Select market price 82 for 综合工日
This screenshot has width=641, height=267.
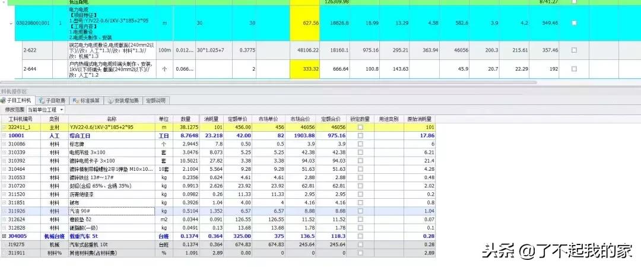268,136
